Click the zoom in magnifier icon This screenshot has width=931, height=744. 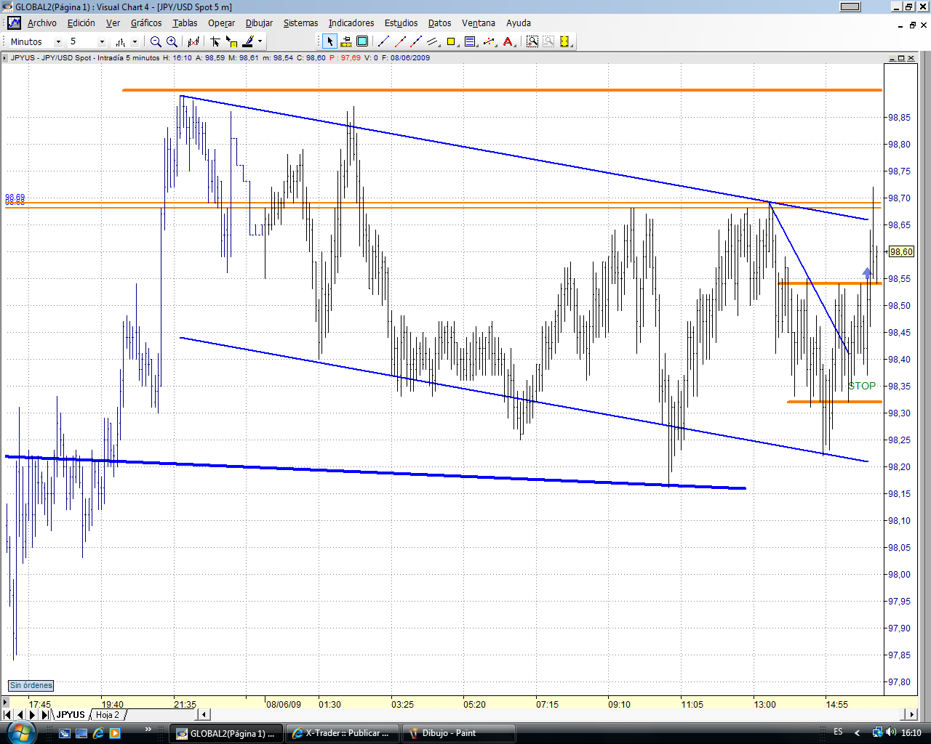(x=172, y=42)
